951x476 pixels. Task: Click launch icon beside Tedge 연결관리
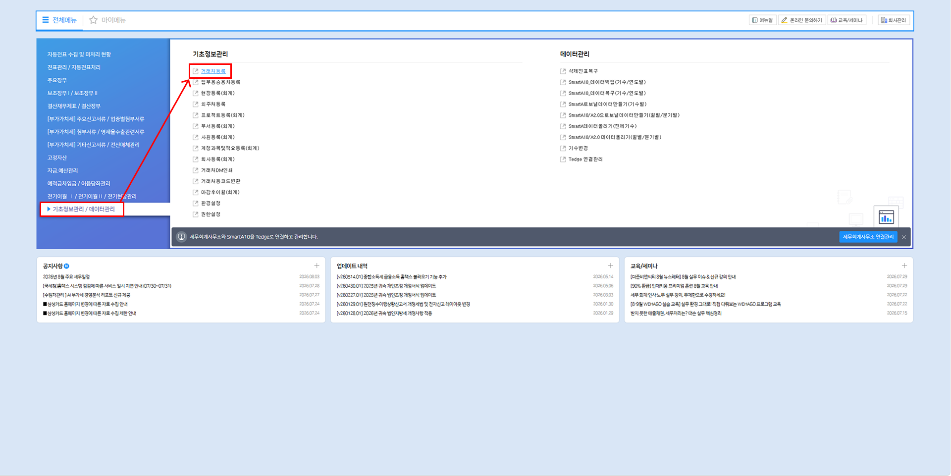563,159
